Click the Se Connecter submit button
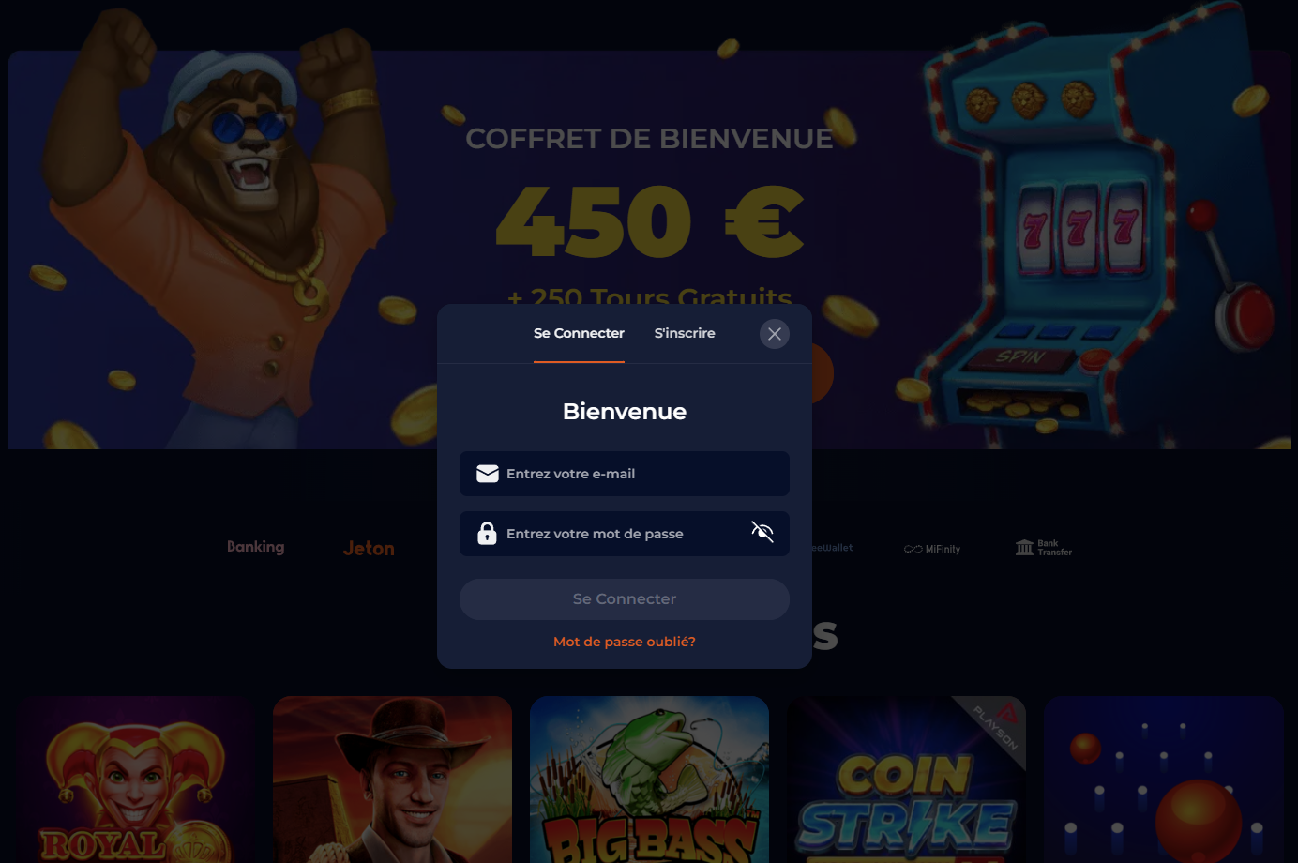 [625, 599]
